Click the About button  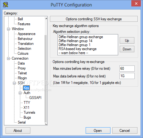click(18, 131)
